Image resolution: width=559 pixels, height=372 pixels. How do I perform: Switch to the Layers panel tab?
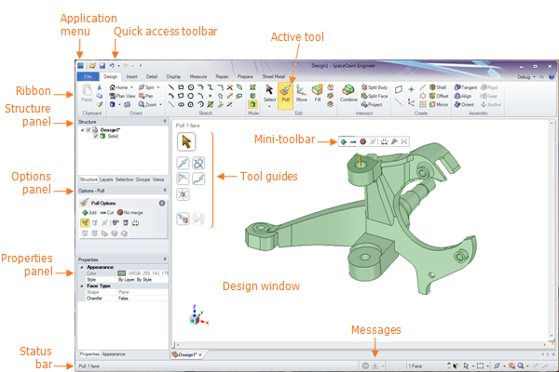106,178
